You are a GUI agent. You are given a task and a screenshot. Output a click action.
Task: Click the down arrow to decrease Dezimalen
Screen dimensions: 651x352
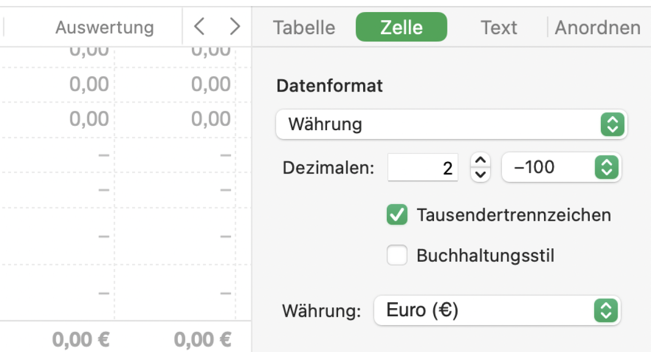480,174
